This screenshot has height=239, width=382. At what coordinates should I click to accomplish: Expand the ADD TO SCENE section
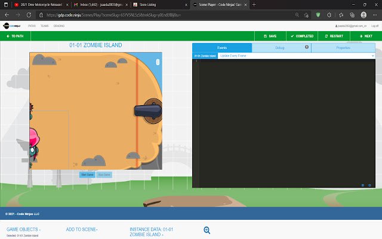[82, 229]
